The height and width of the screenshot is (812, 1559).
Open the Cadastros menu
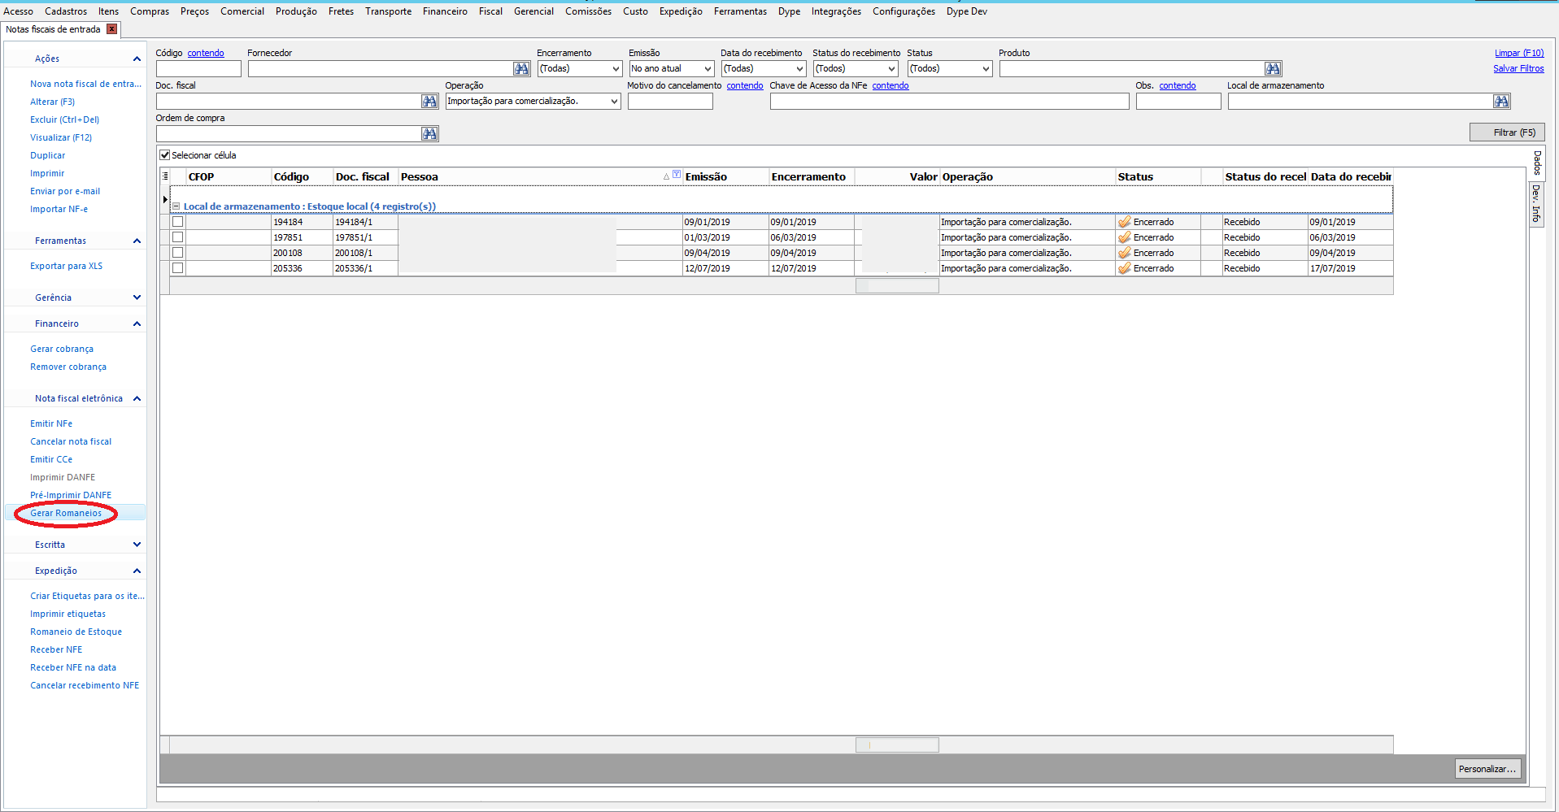66,11
